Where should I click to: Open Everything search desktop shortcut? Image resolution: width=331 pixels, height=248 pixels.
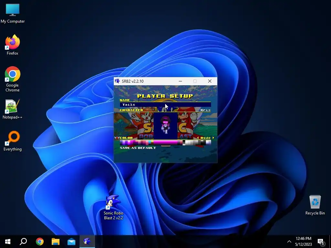point(13,141)
